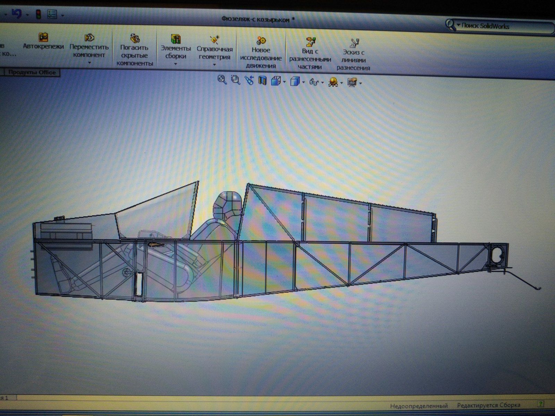Restore previous view with telescope icon

pyautogui.click(x=249, y=81)
